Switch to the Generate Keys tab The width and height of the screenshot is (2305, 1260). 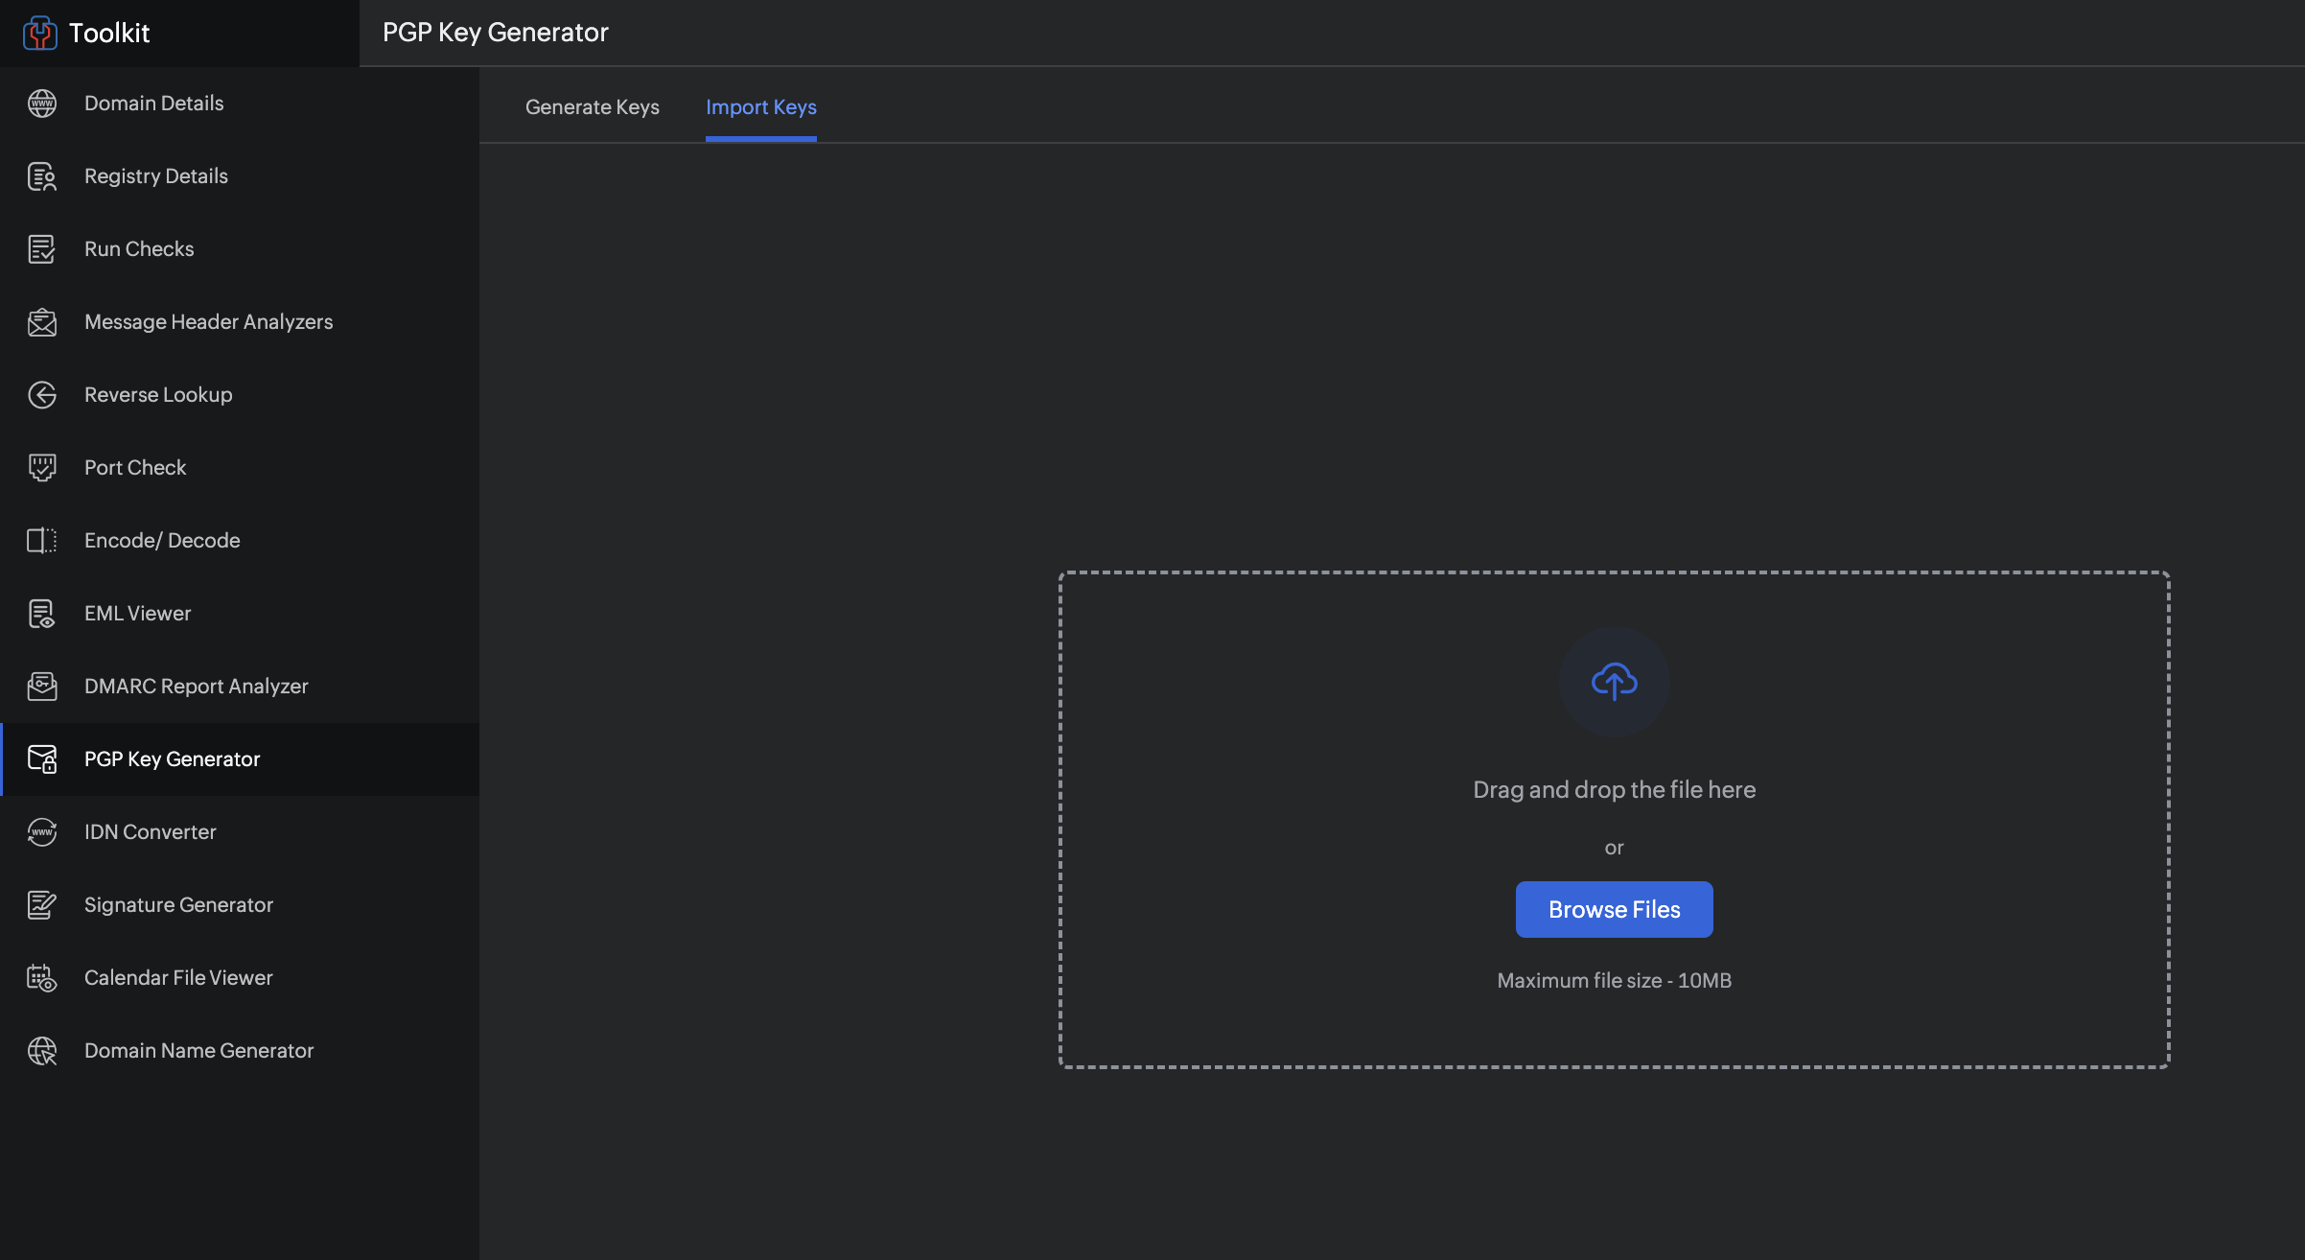pyautogui.click(x=592, y=107)
